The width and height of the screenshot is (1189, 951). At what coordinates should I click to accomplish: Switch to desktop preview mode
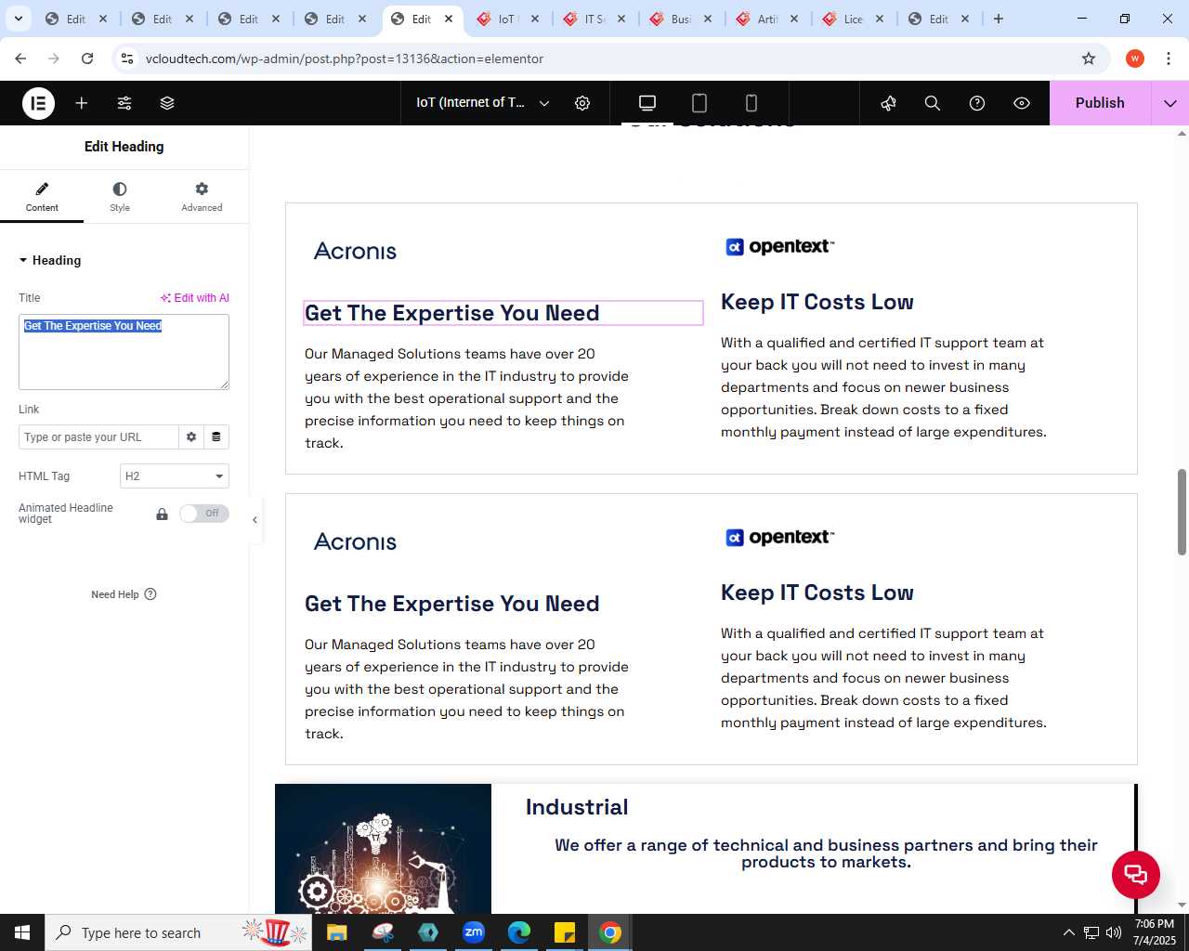point(647,103)
